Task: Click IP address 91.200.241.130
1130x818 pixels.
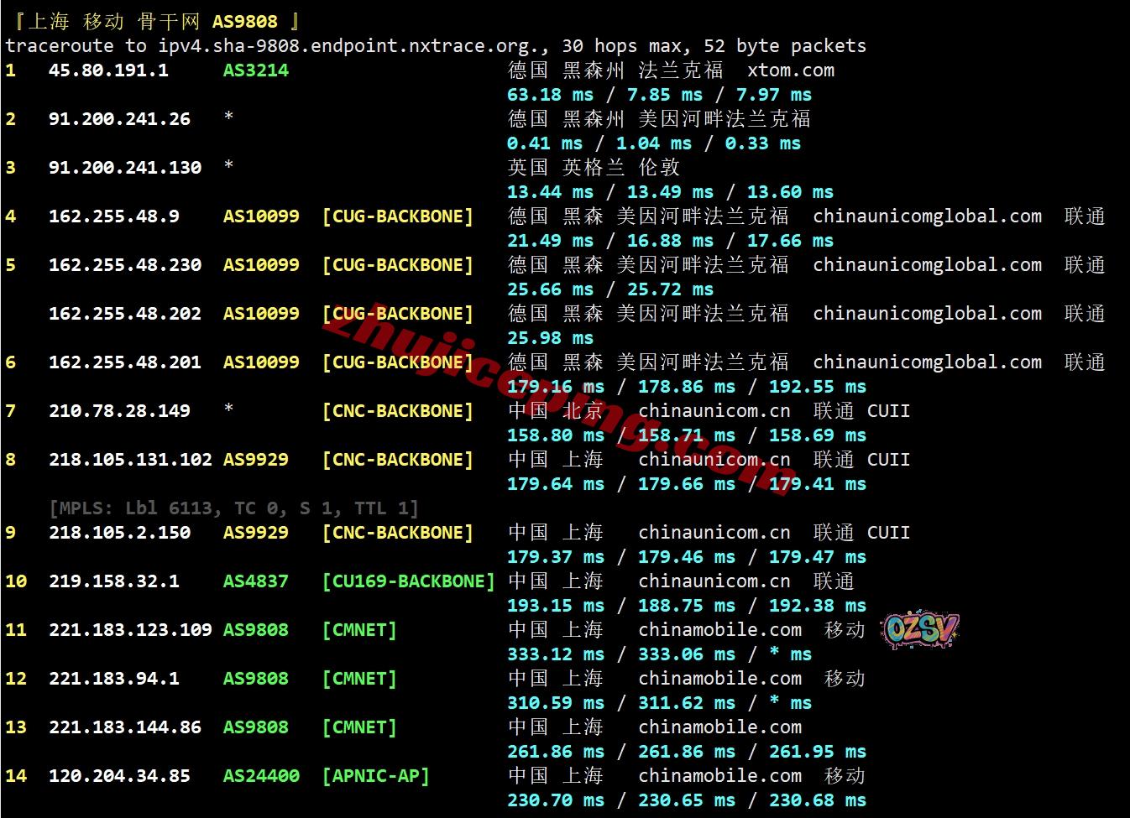Action: tap(125, 168)
